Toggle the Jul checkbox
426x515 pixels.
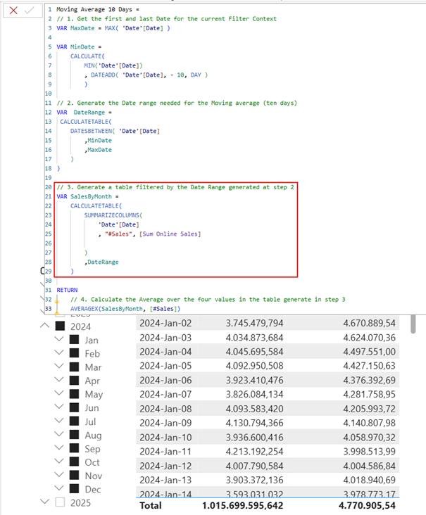[x=75, y=421]
